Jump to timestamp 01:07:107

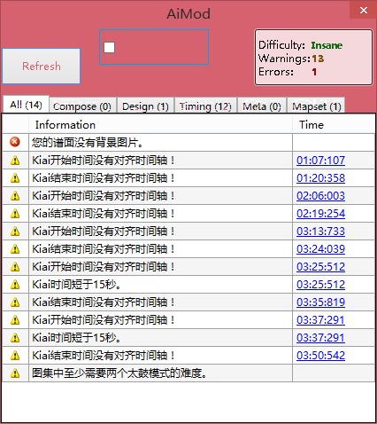[320, 161]
